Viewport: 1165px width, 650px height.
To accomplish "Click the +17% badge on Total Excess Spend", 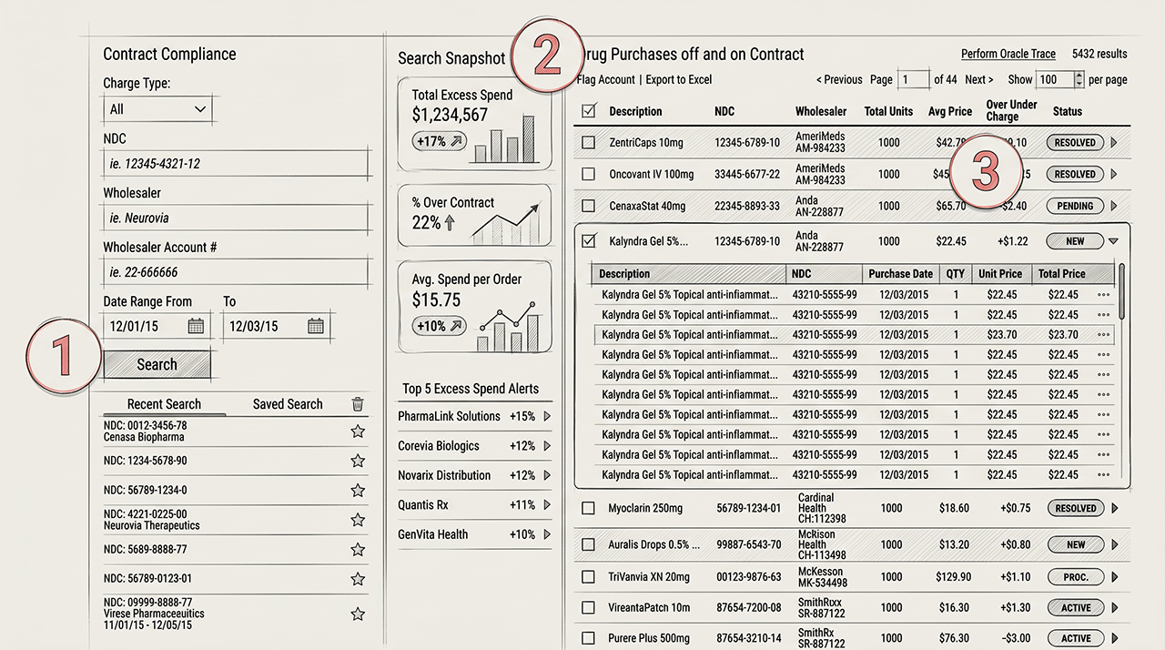I will pyautogui.click(x=440, y=141).
